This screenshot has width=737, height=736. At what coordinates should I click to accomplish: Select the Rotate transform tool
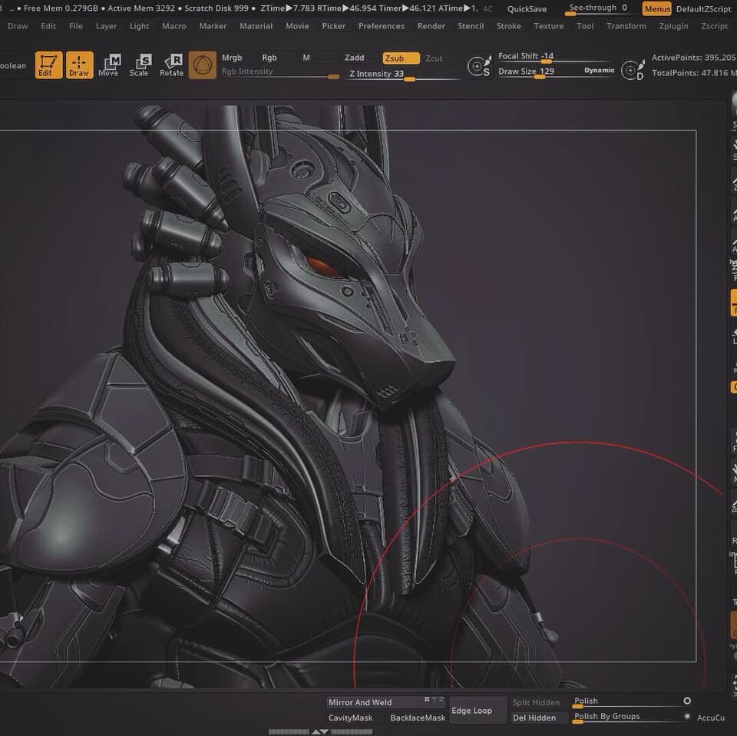(171, 65)
